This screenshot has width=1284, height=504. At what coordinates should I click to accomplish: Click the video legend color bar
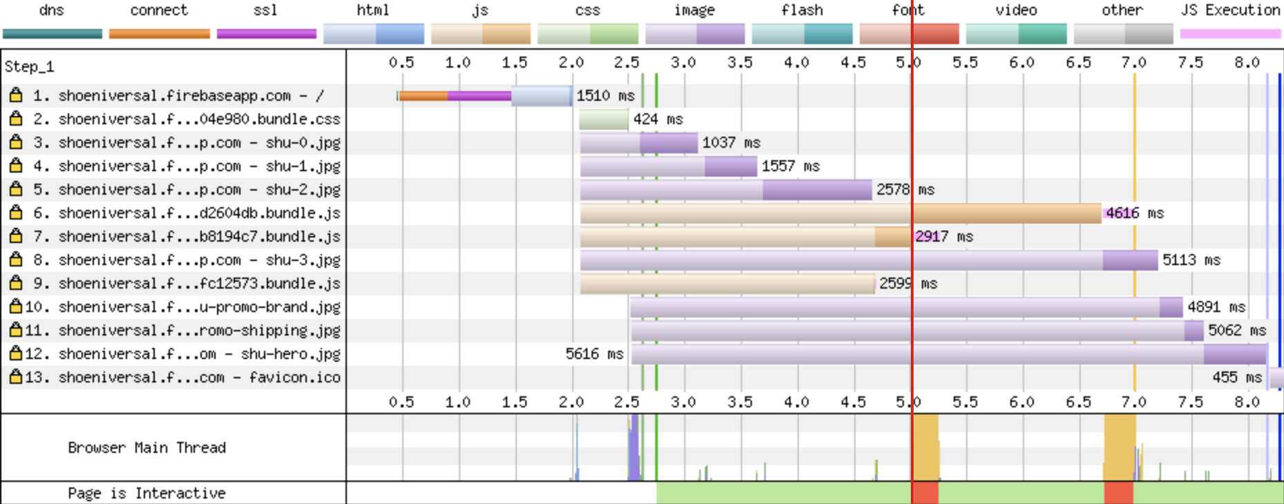tap(1017, 34)
